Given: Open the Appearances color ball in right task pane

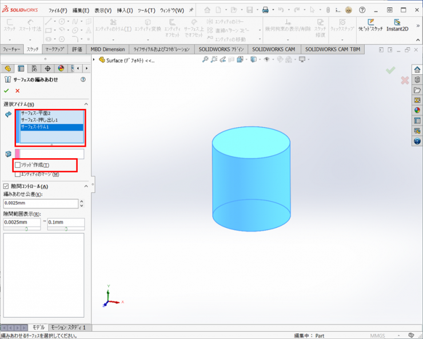Looking at the screenshot, I should [417, 111].
